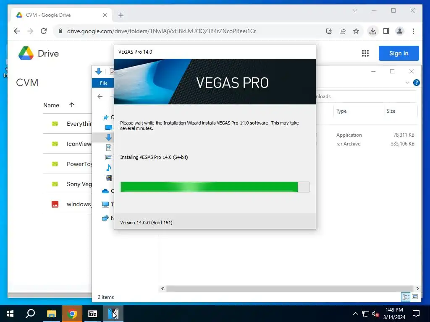The height and width of the screenshot is (322, 430).
Task: Open 7-Zip from taskbar
Action: (93, 314)
